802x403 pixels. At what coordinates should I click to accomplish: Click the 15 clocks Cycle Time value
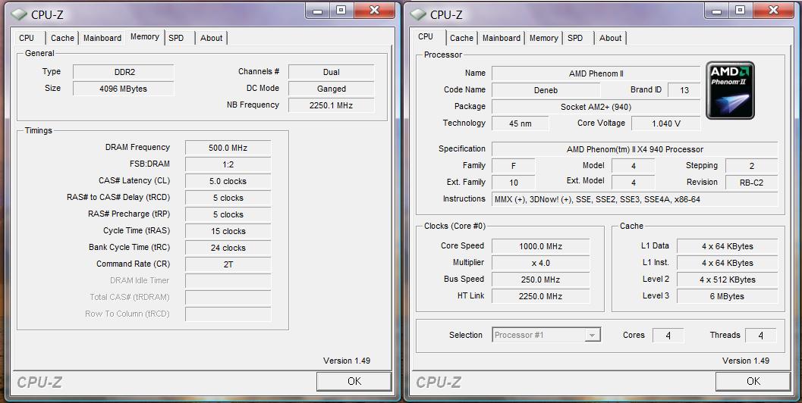point(228,231)
